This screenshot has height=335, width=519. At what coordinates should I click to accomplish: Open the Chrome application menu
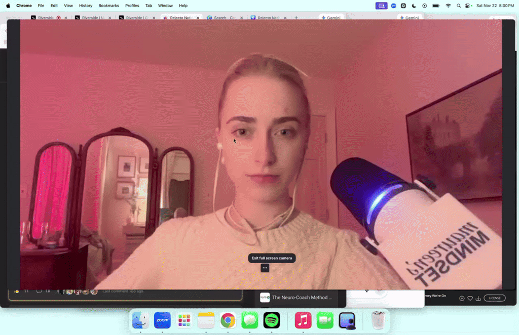pos(24,6)
